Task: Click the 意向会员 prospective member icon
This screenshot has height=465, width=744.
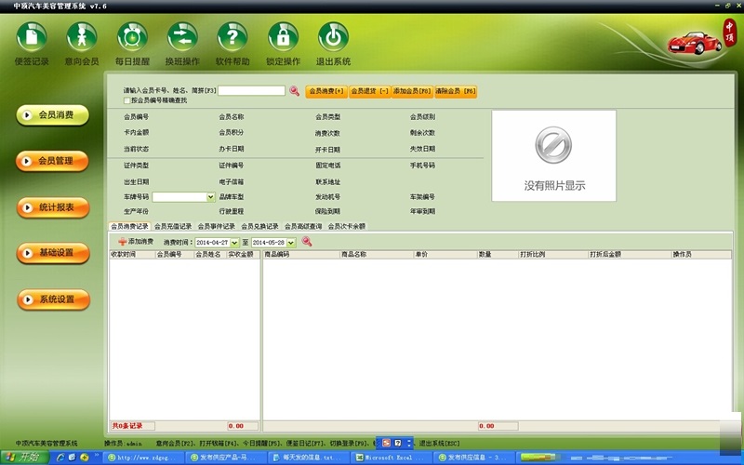Action: pyautogui.click(x=82, y=38)
